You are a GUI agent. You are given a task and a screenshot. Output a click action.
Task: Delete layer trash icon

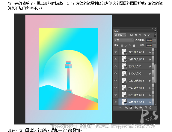pyautogui.click(x=150, y=107)
